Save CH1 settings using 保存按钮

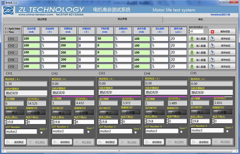pyautogui.click(x=222, y=39)
